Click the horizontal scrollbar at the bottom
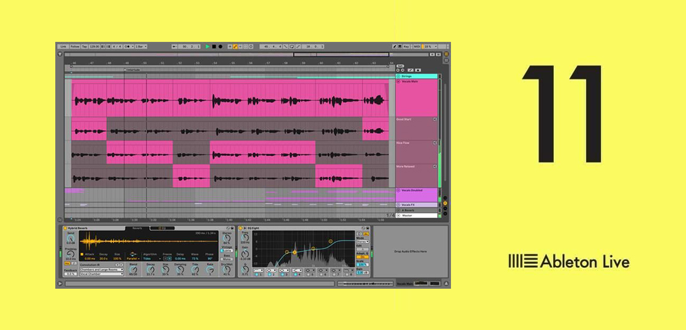This screenshot has width=686, height=330. tap(199, 284)
